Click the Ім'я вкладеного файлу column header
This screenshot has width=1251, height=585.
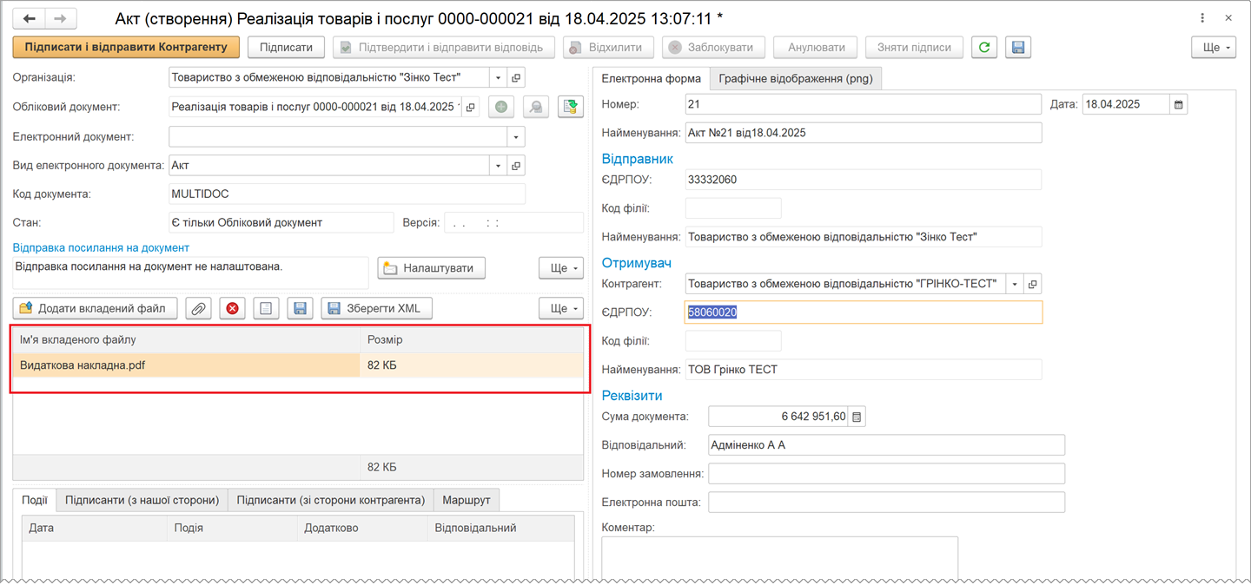tap(187, 339)
